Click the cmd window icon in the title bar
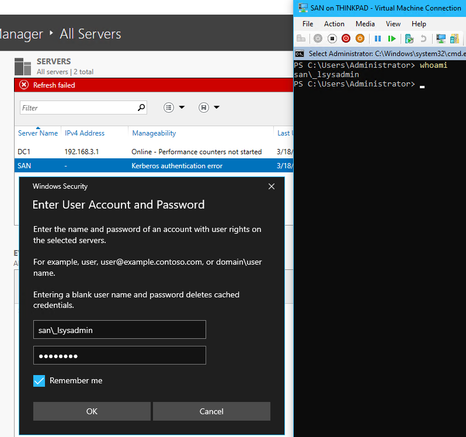This screenshot has width=466, height=437. click(x=300, y=54)
